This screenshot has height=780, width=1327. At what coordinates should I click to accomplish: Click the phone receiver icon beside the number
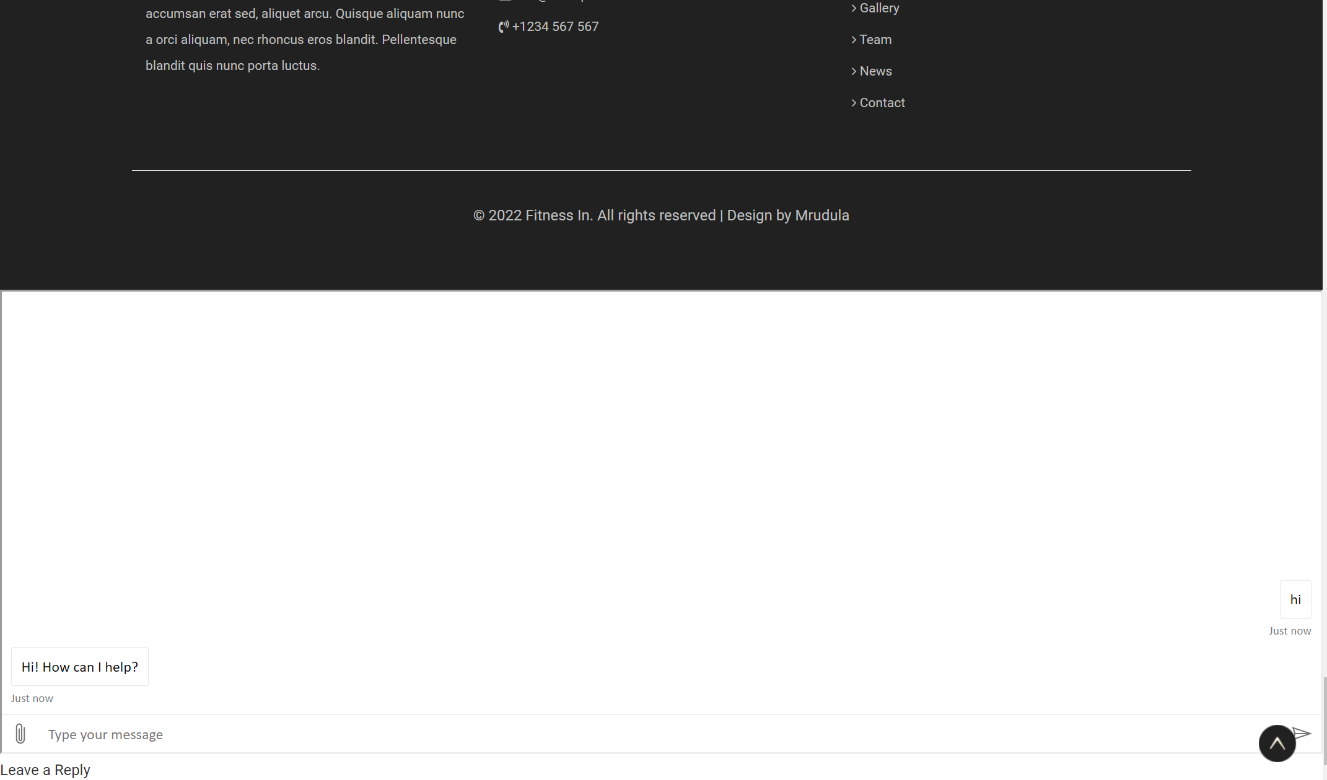[x=503, y=27]
